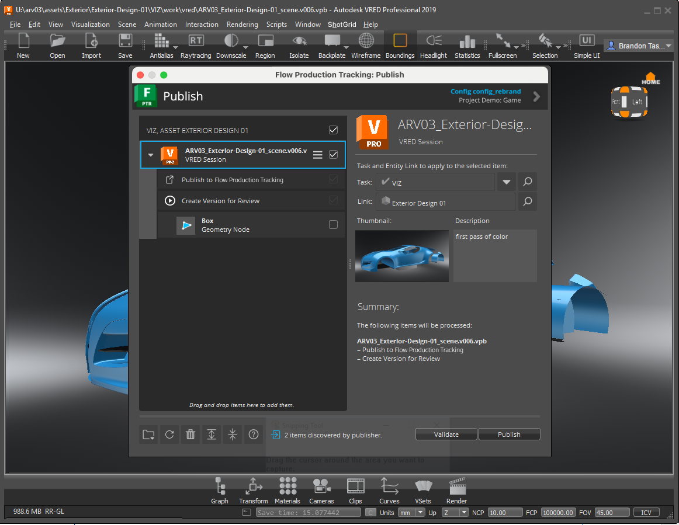Expand the Downscale options arrow
Viewport: 679px width, 525px height.
pos(245,47)
